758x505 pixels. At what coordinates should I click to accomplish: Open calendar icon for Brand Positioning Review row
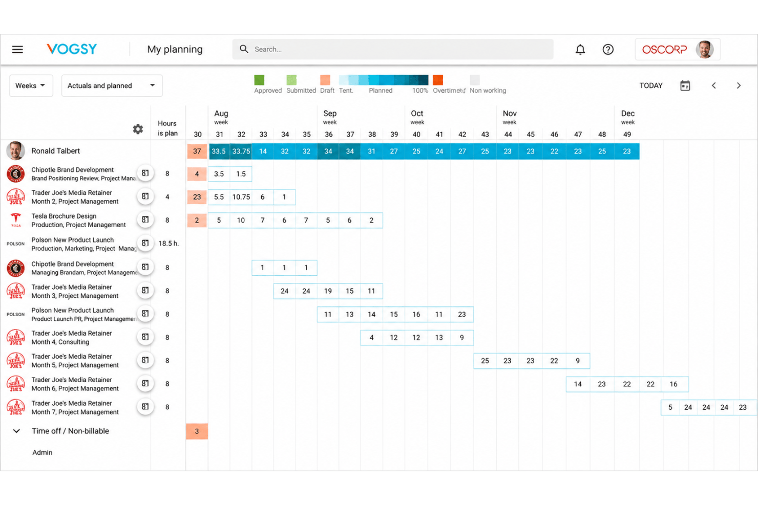point(145,173)
